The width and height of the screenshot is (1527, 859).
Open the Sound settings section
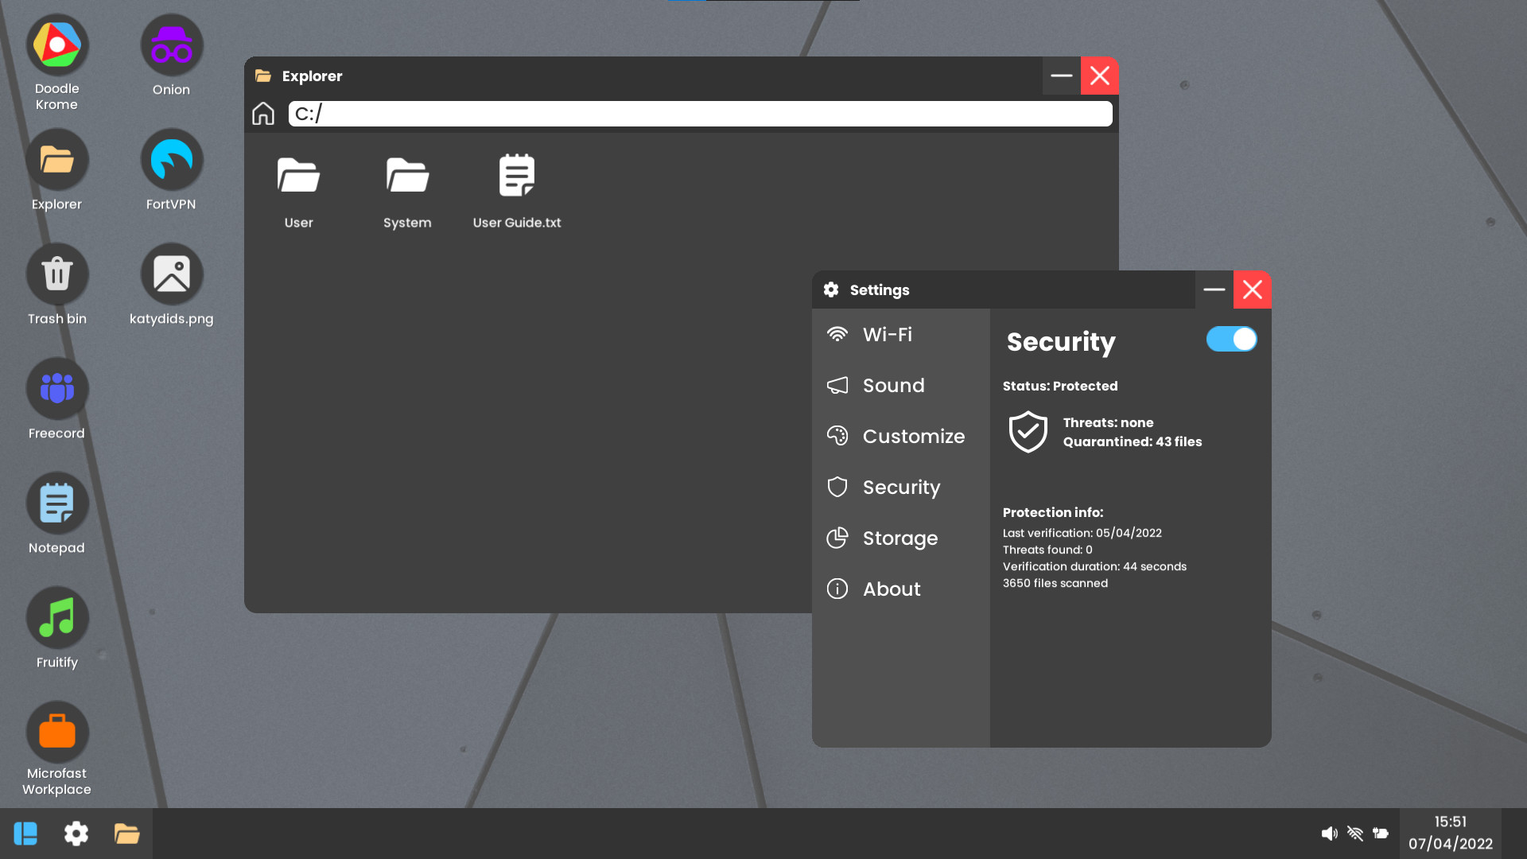pos(893,385)
